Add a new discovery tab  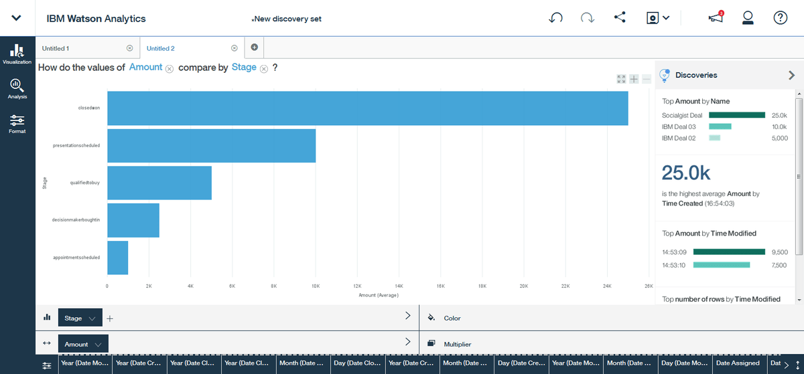[x=255, y=48]
